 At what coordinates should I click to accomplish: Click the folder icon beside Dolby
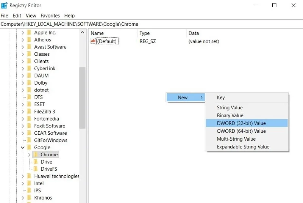[x=29, y=83]
